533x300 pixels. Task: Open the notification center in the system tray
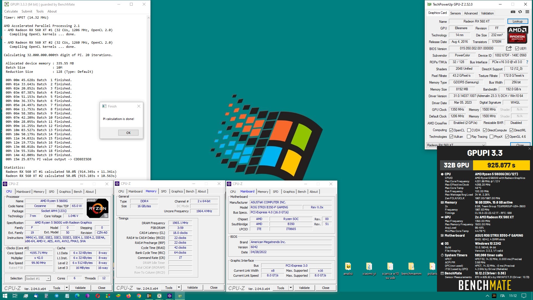524,296
